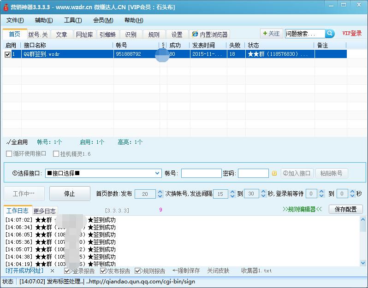Click the 关闭皮肤 link
This screenshot has height=288, width=368.
tap(218, 271)
